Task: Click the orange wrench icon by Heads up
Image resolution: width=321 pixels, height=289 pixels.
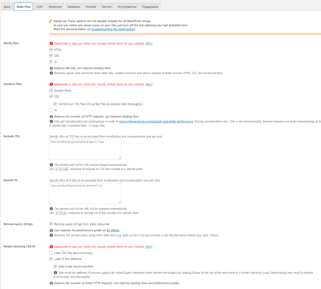Action: [51, 21]
